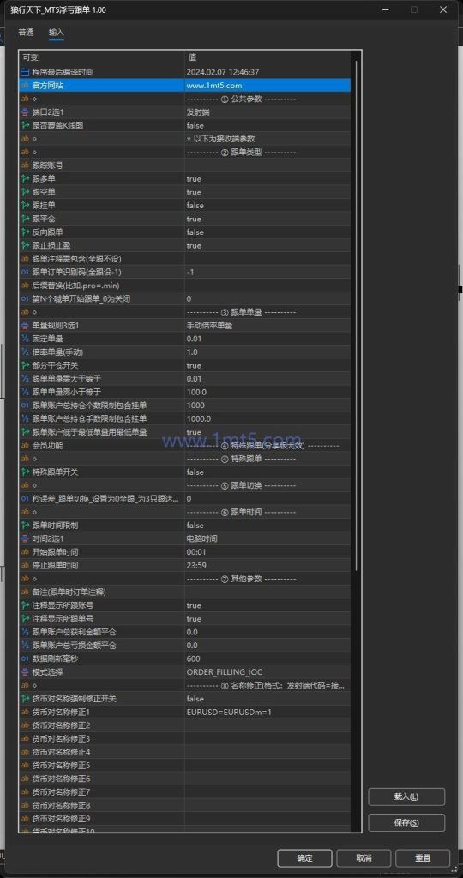
Task: Click the 01 icon beside 秒误差_跟单切换
Action: coord(25,498)
